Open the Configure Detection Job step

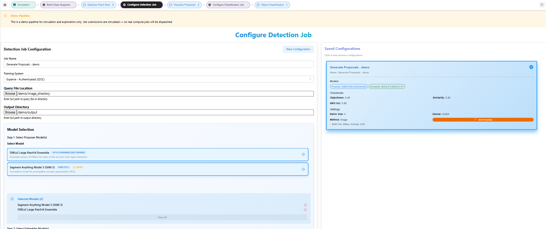click(x=142, y=5)
